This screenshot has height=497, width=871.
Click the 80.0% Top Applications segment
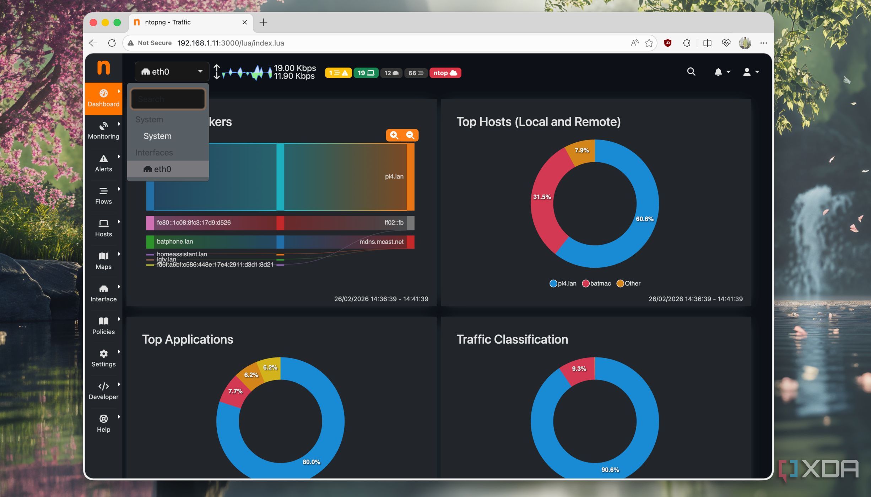coord(311,461)
